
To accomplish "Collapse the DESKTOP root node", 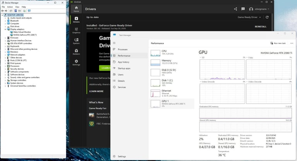I will [2, 15].
